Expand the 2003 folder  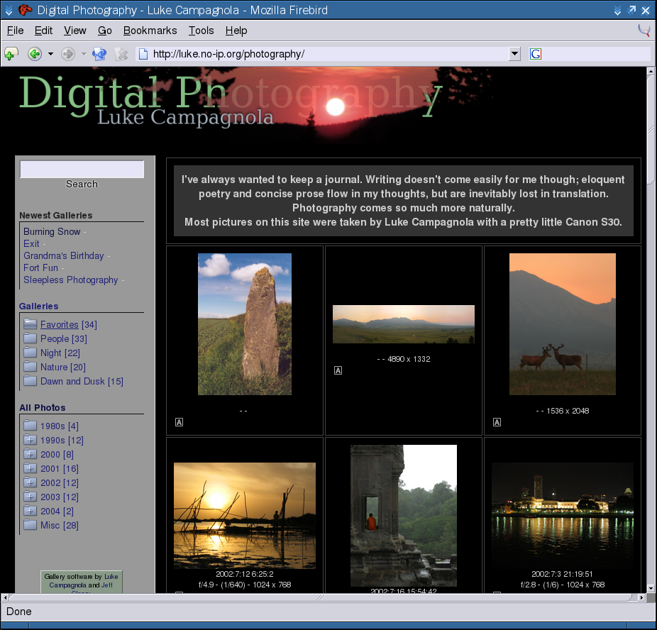tap(31, 497)
